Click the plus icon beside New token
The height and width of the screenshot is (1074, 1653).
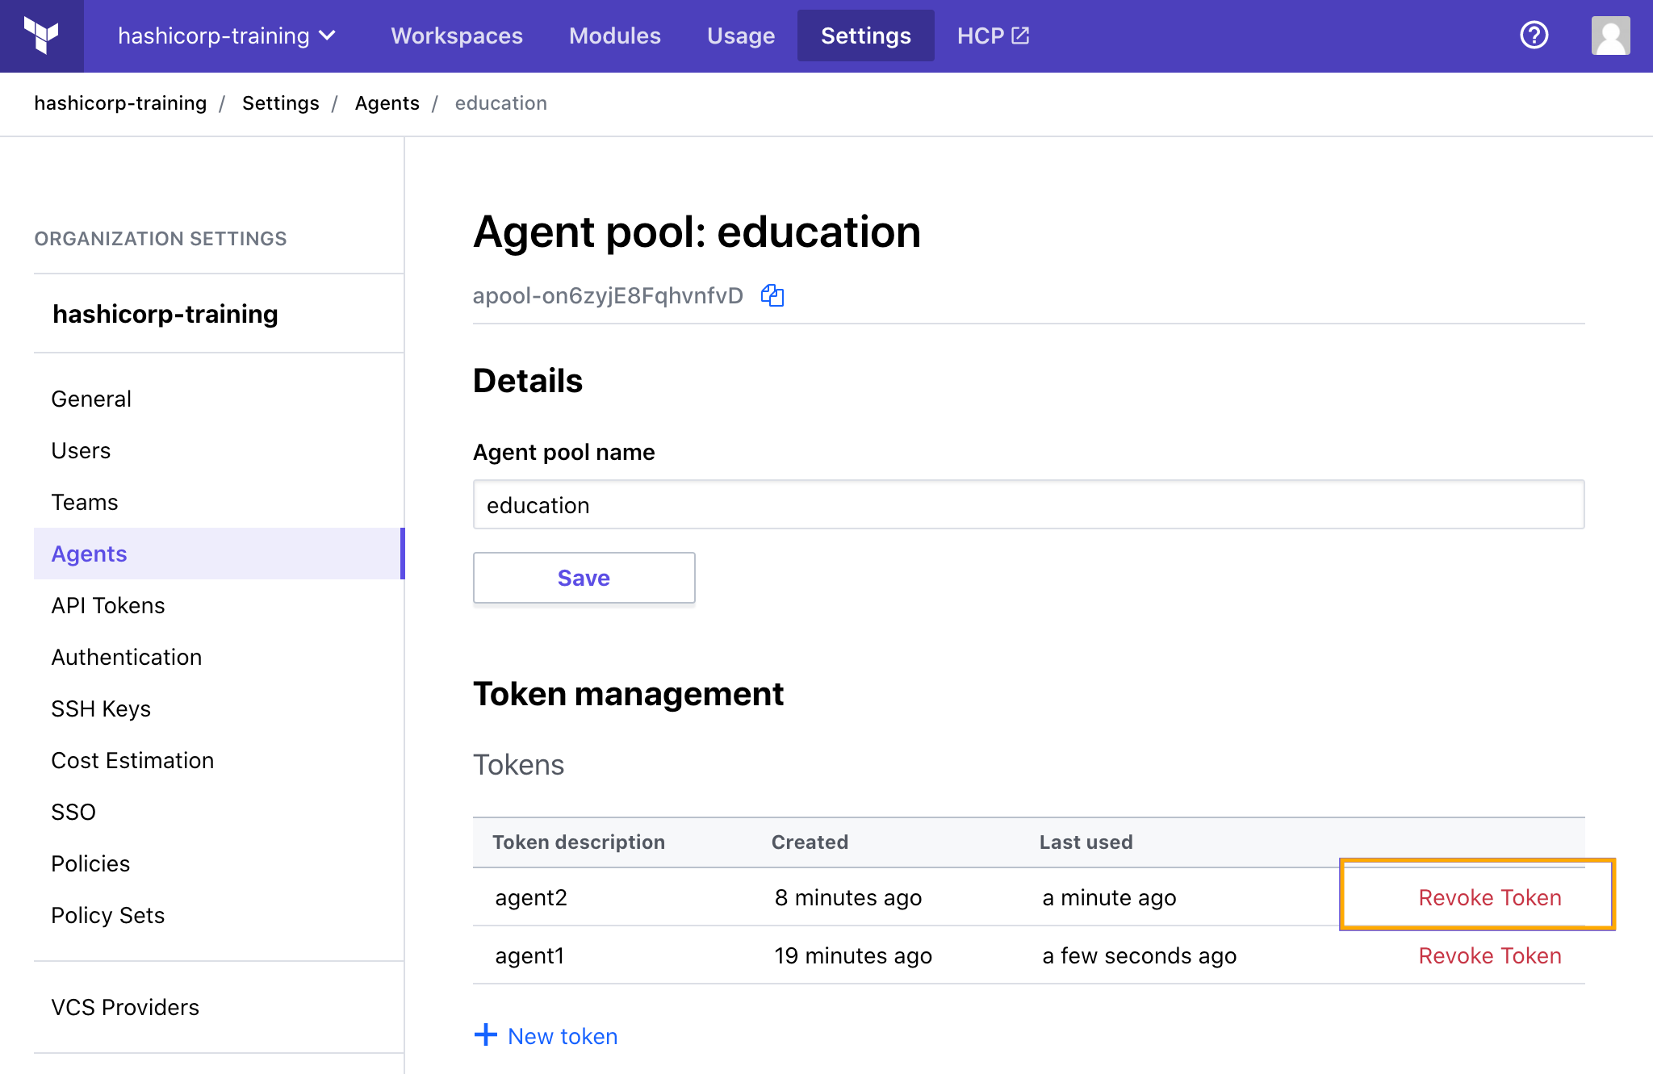coord(485,1034)
